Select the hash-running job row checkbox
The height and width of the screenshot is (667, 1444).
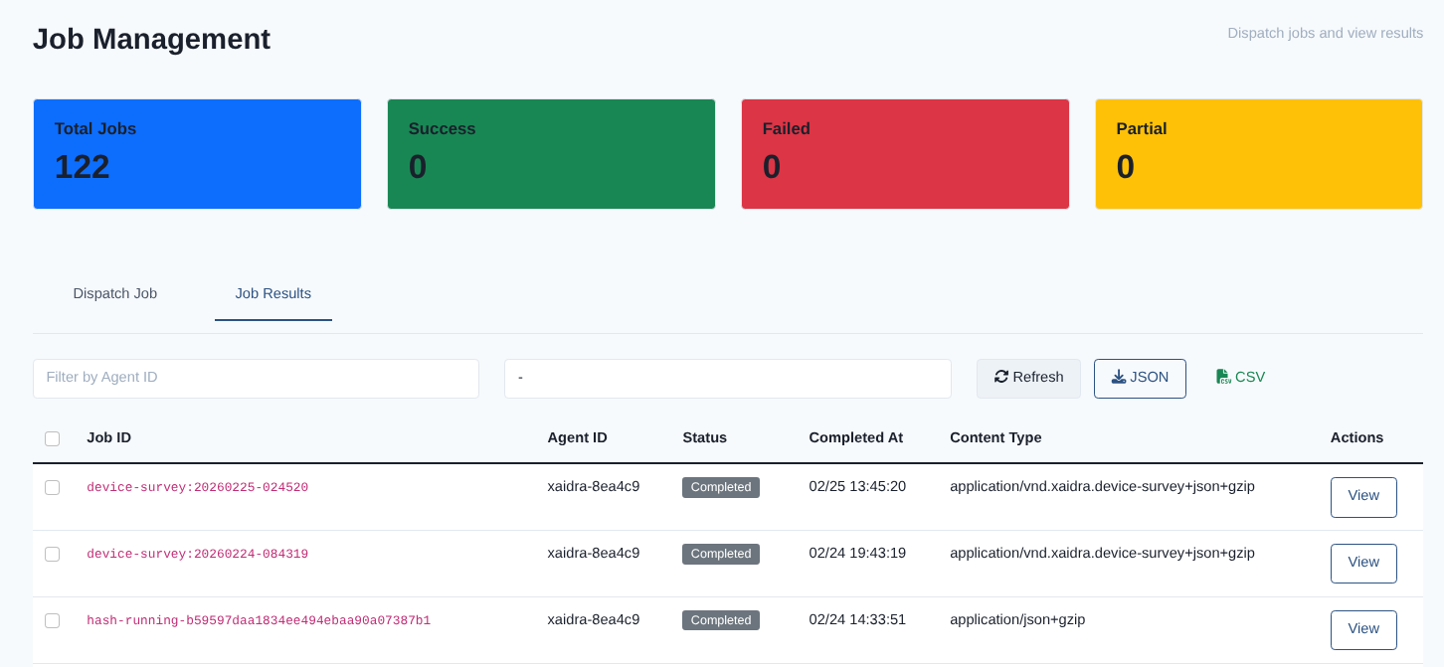53,620
